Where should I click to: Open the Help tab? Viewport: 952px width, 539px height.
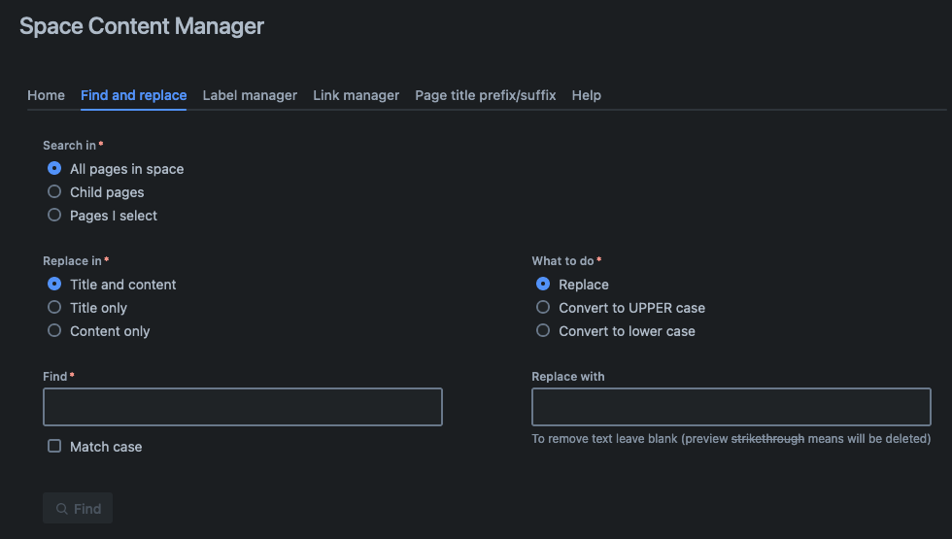point(587,95)
